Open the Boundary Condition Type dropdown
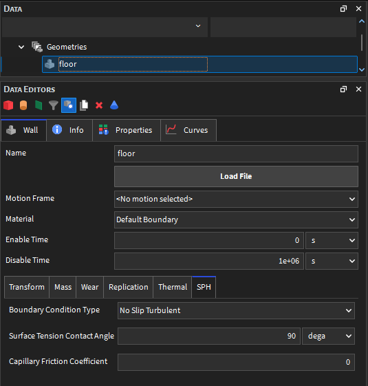 [x=236, y=310]
